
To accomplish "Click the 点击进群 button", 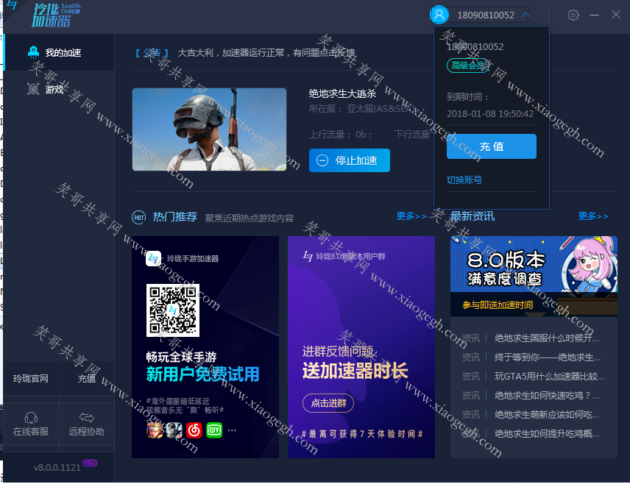I will [328, 403].
